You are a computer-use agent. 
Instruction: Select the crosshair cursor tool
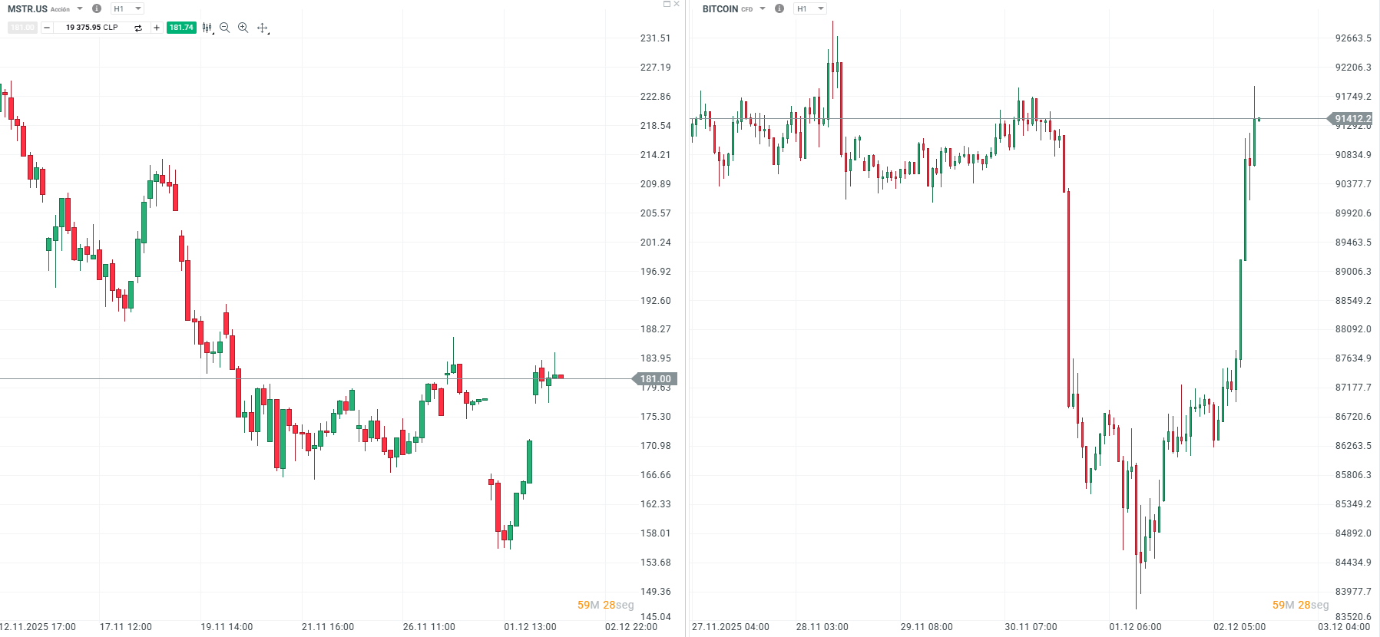[x=263, y=28]
